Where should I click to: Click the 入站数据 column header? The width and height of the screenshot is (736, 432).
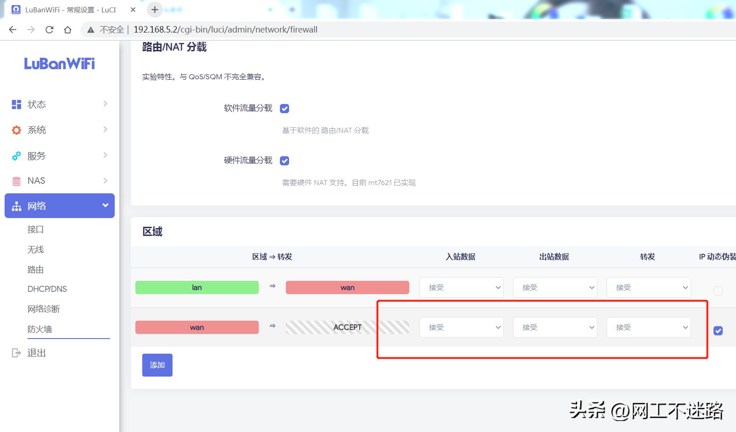click(461, 257)
